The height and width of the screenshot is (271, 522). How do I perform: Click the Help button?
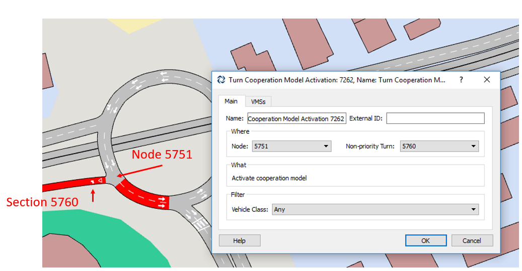240,240
